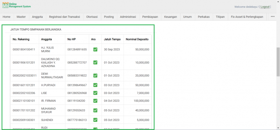The height and width of the screenshot is (130, 280).
Task: Open the Administrasi menu
Action: click(128, 17)
